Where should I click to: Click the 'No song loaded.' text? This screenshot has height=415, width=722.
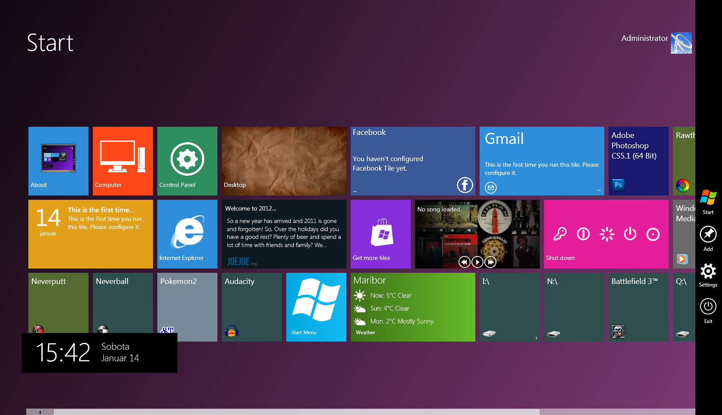click(x=439, y=210)
